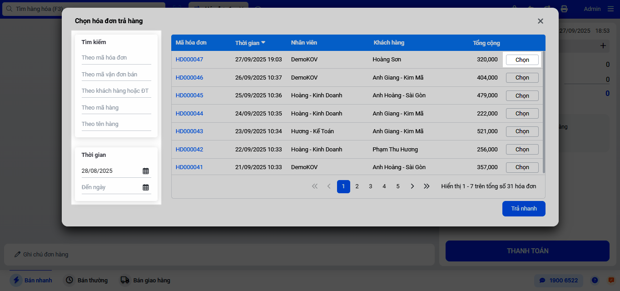Screen dimensions: 620x291
Task: Click timestamp 27/09/2025 19:03
Action: pyautogui.click(x=258, y=60)
